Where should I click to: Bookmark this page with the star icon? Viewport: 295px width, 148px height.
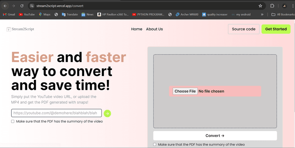tap(260, 6)
